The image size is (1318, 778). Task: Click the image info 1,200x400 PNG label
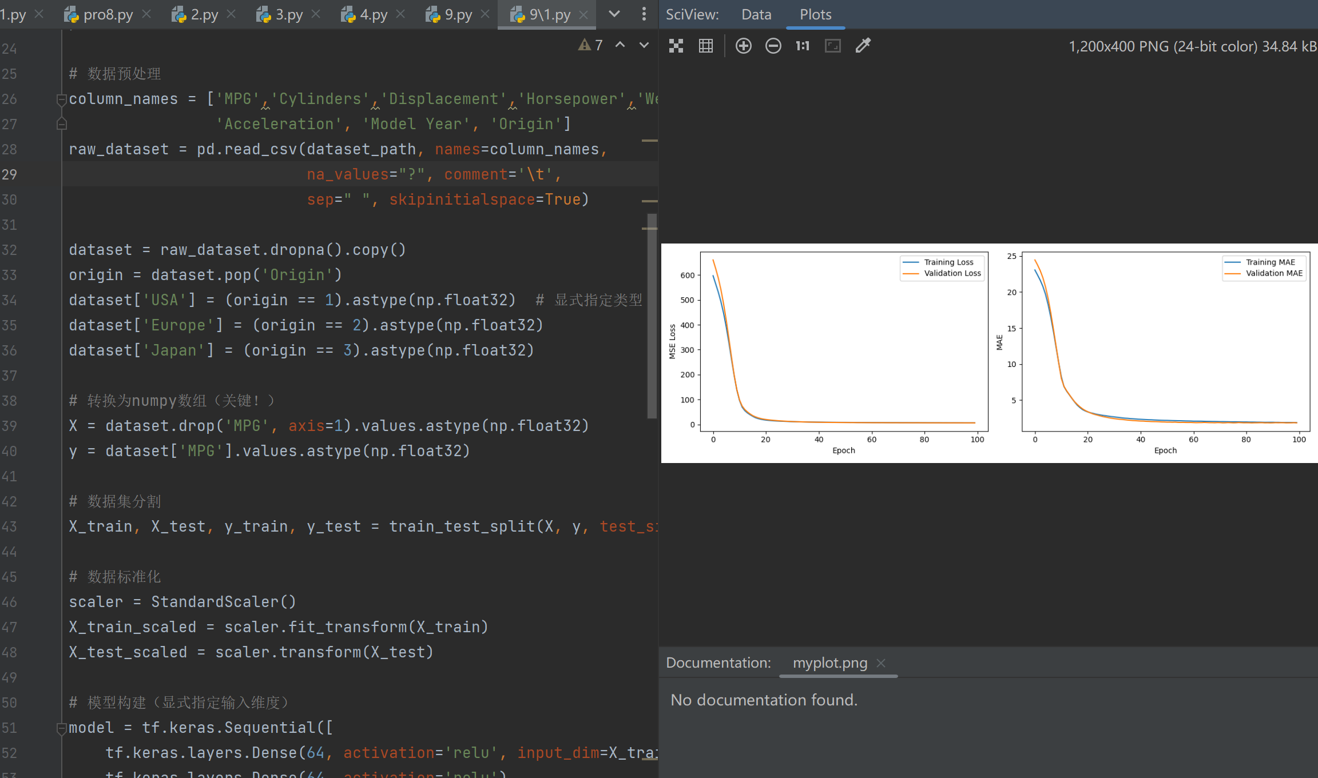click(1192, 46)
